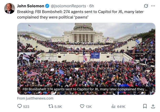
Task: Like the tweet with the heart icon
Action: (82, 106)
